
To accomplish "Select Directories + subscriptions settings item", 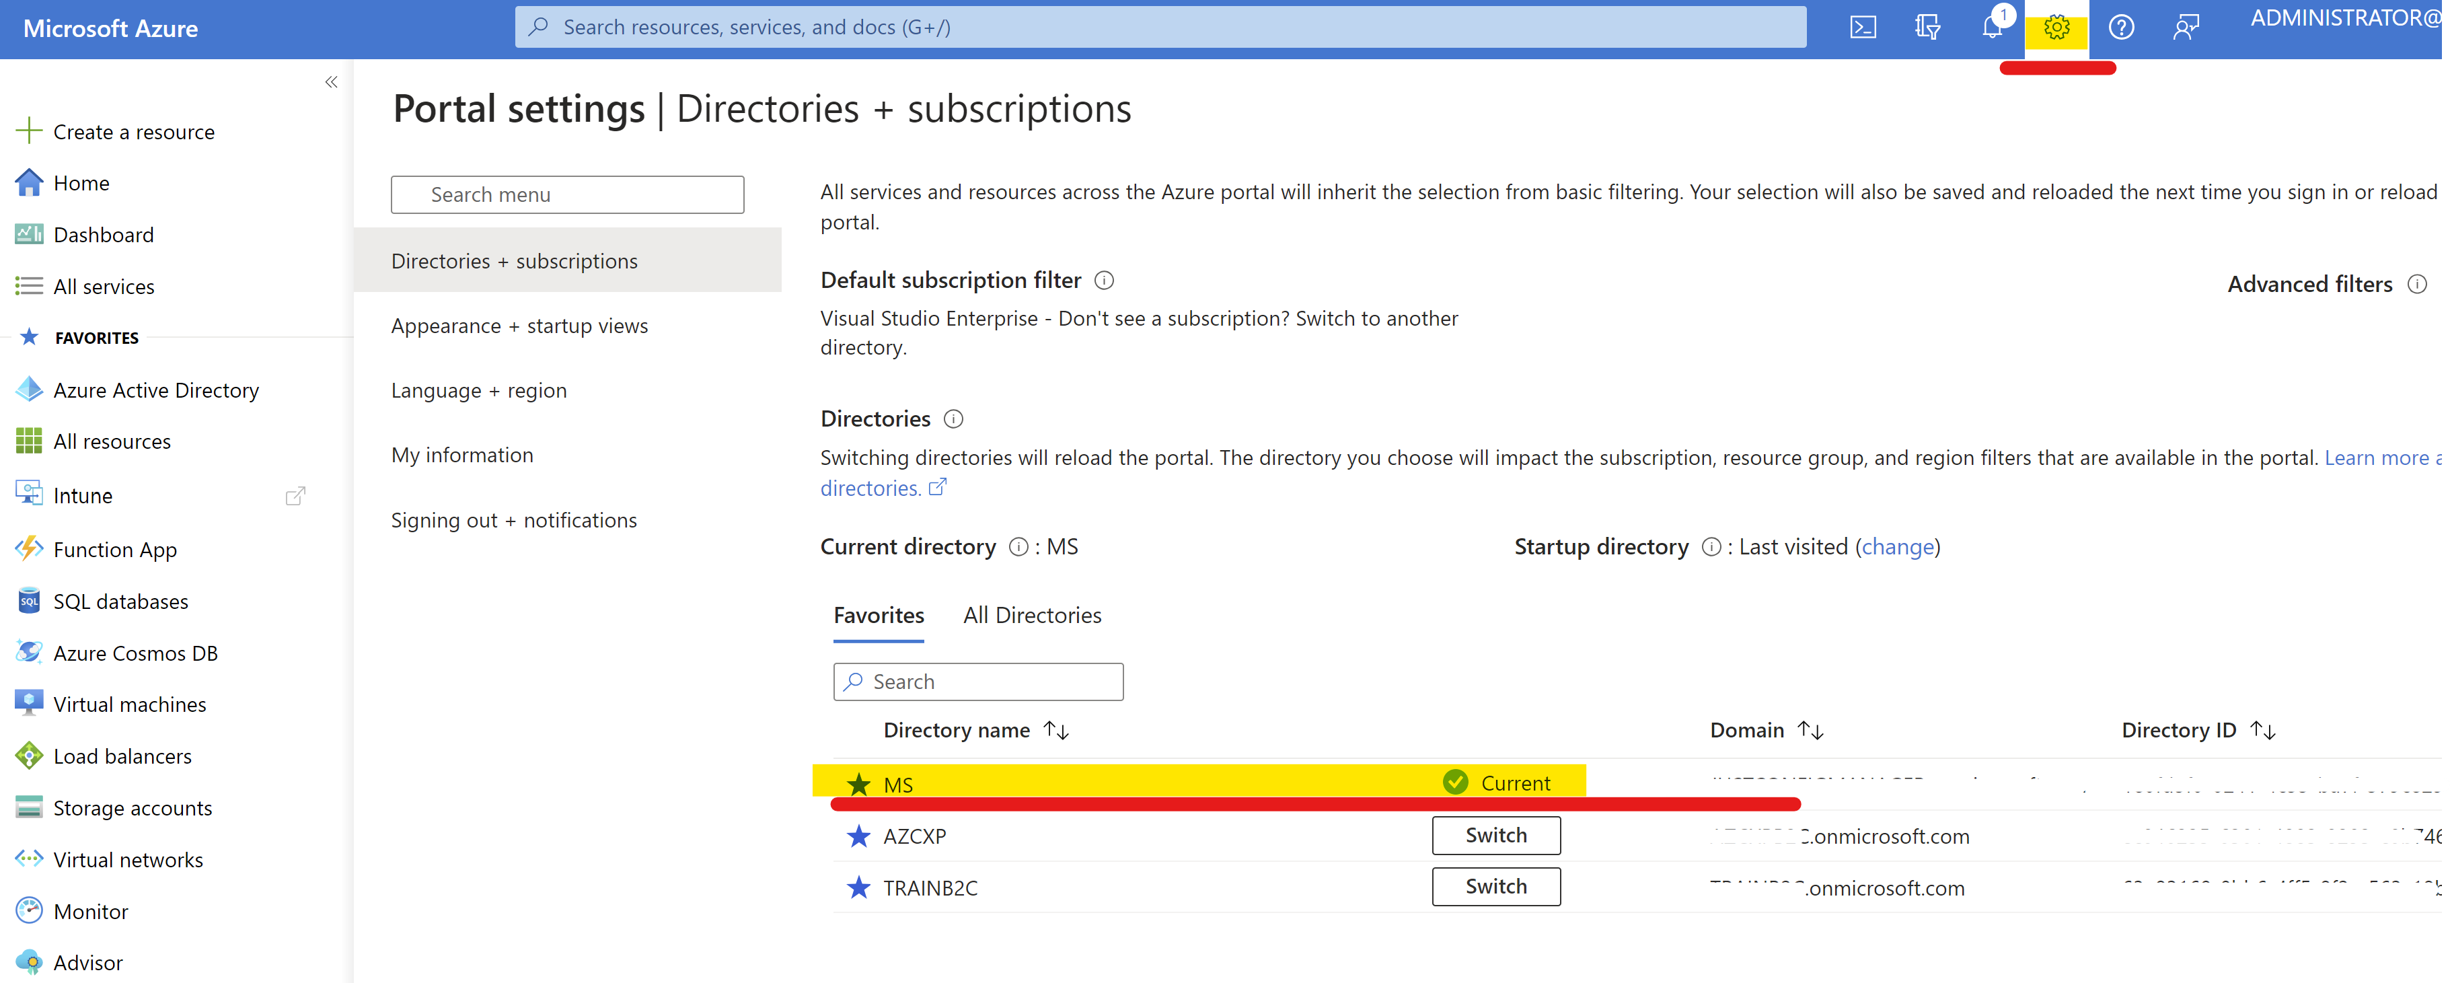I will (x=567, y=261).
